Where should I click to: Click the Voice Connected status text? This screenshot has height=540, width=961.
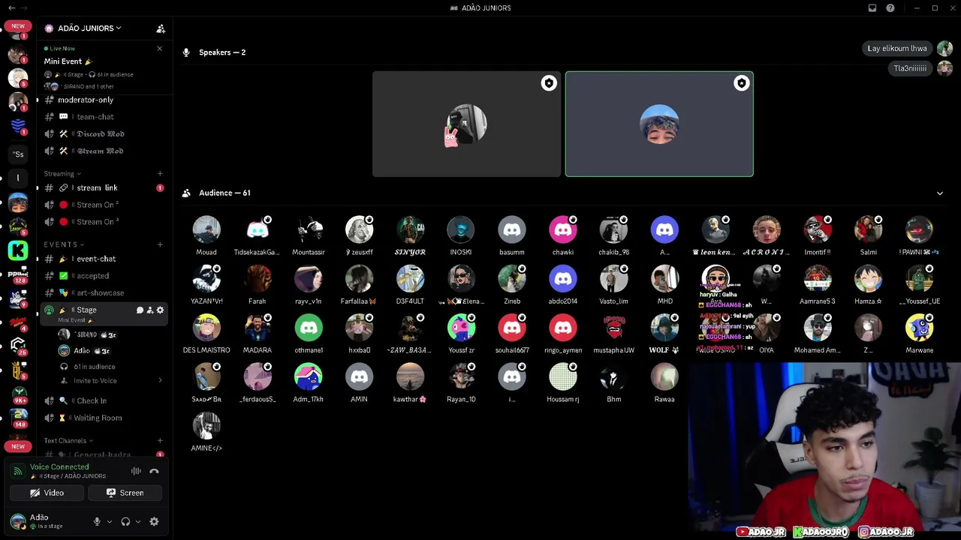click(59, 467)
